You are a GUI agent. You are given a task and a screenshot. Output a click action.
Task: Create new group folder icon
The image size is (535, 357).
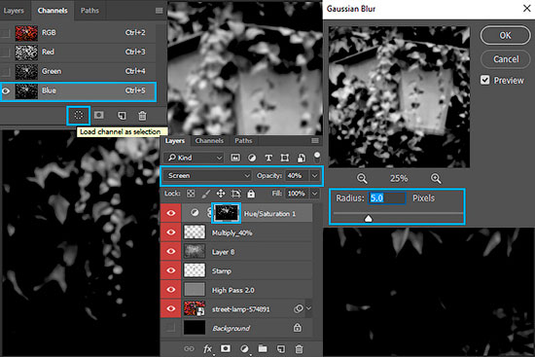pyautogui.click(x=263, y=348)
